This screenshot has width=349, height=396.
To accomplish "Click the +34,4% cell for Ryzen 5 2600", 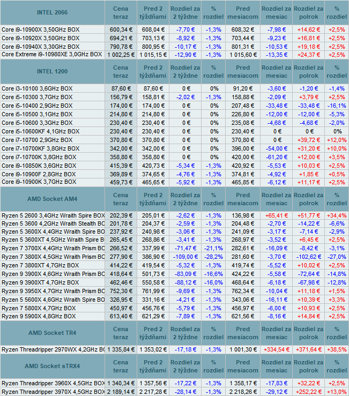I will tap(337, 215).
